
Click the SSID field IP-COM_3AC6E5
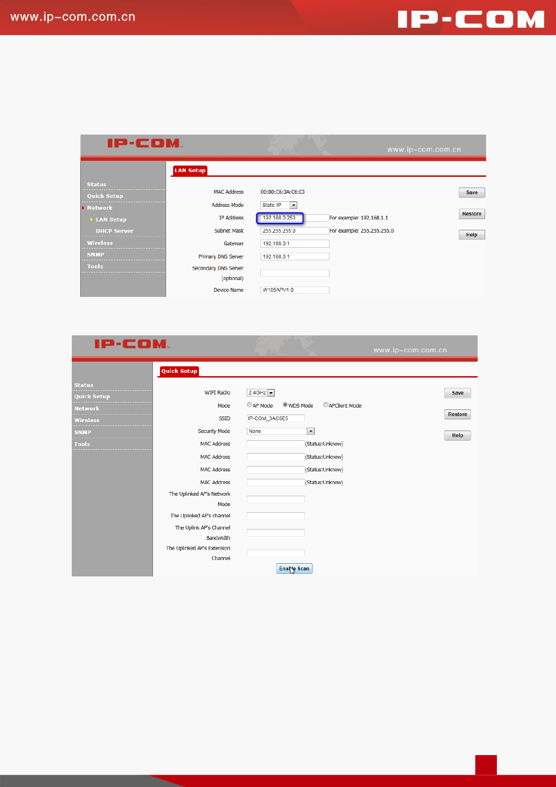276,418
